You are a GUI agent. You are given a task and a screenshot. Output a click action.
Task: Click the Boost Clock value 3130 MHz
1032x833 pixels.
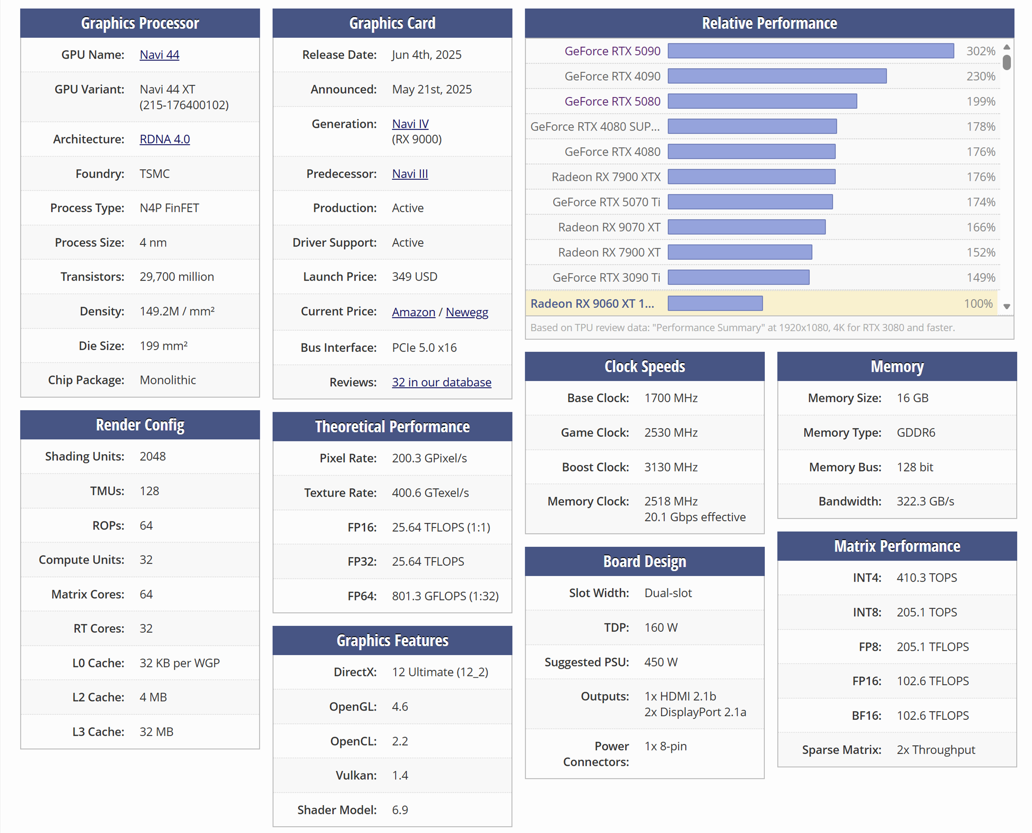671,467
